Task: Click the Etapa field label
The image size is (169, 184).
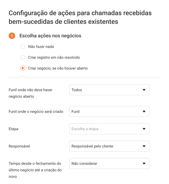Action: (14, 129)
